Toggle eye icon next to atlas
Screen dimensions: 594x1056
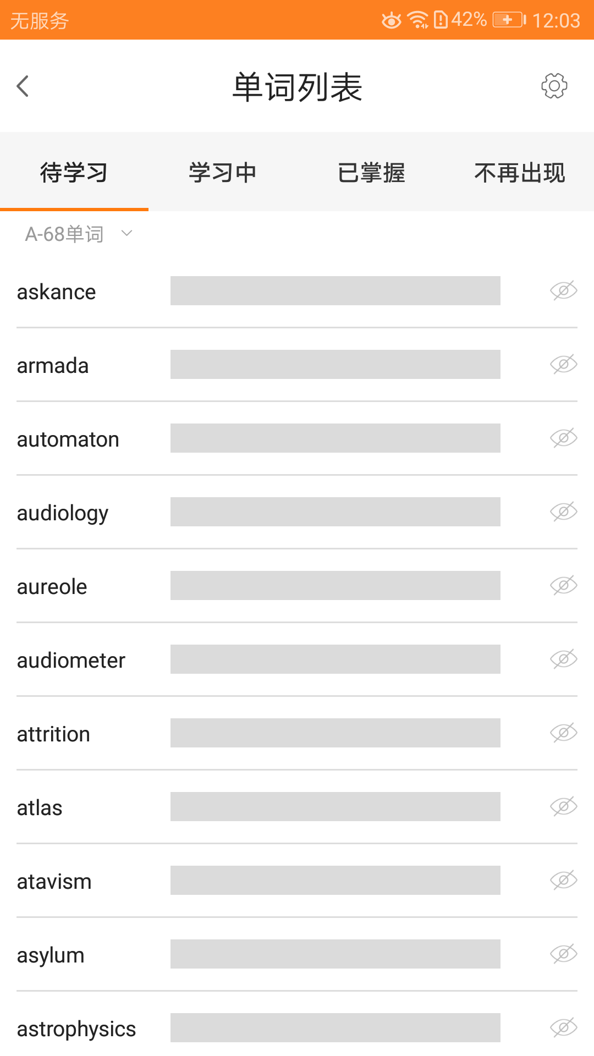click(563, 807)
